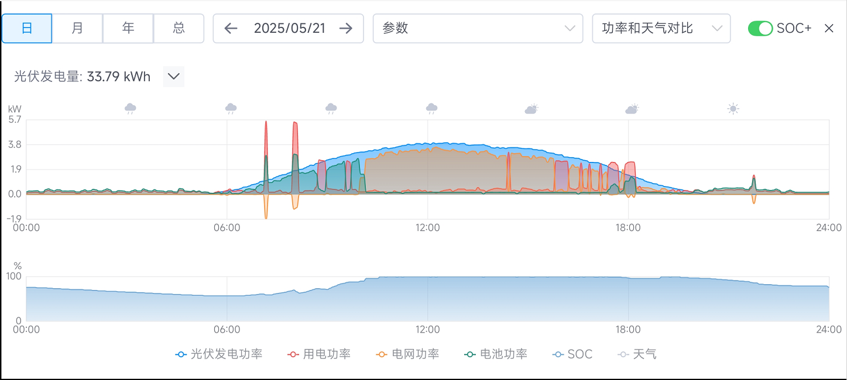Switch to 月 tab
847x380 pixels.
pyautogui.click(x=77, y=28)
